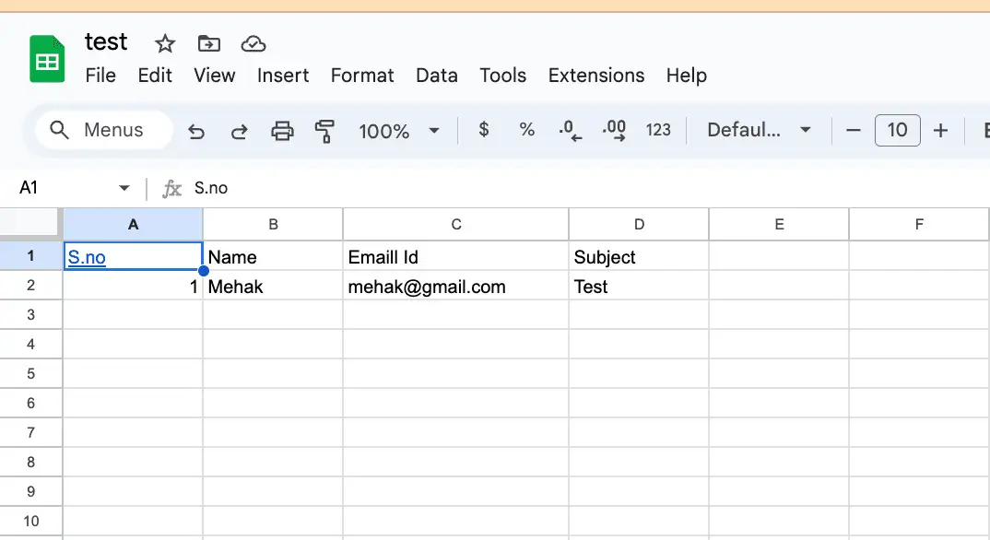This screenshot has height=540, width=990.
Task: Check document cloud save status
Action: point(253,43)
